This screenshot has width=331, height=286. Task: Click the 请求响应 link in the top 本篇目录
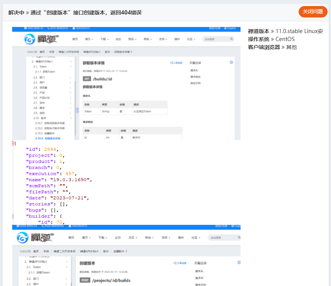pyautogui.click(x=196, y=77)
